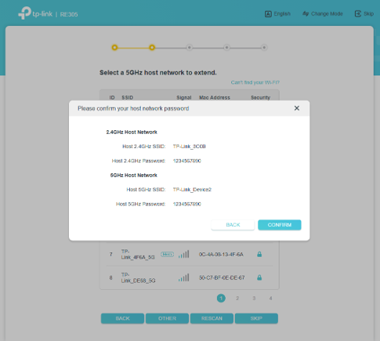
Task: Open the English language selector
Action: click(x=277, y=13)
